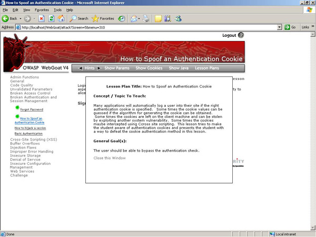This screenshot has width=316, height=237.
Task: Open the View menu
Action: click(x=26, y=10)
